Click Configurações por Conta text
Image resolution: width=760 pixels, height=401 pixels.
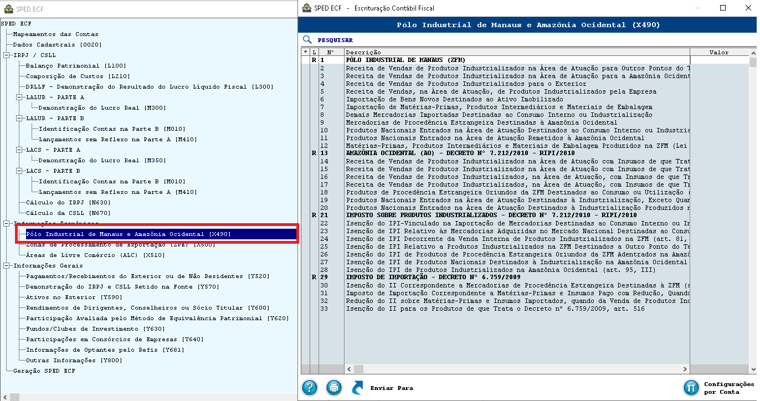729,388
